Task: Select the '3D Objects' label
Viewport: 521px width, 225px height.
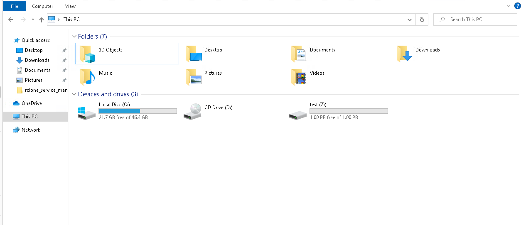Action: pos(111,50)
